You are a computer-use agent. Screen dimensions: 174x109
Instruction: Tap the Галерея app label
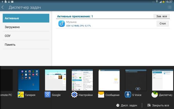click(x=30, y=95)
